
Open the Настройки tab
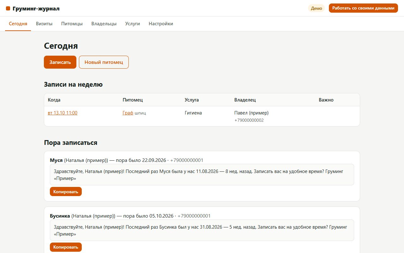click(x=161, y=24)
